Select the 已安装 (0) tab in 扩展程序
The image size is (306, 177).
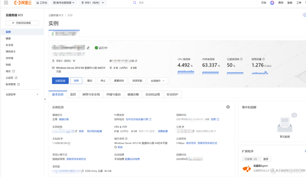coord(251,159)
